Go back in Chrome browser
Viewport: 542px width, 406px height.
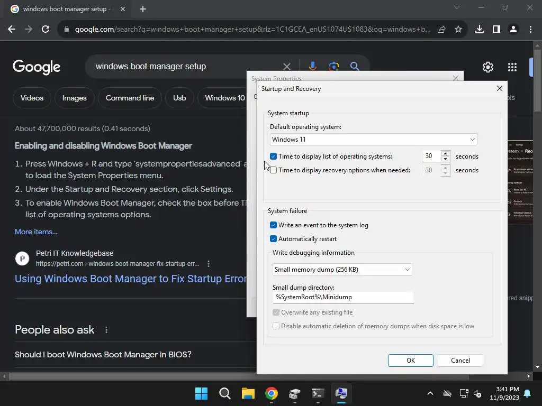(x=12, y=30)
